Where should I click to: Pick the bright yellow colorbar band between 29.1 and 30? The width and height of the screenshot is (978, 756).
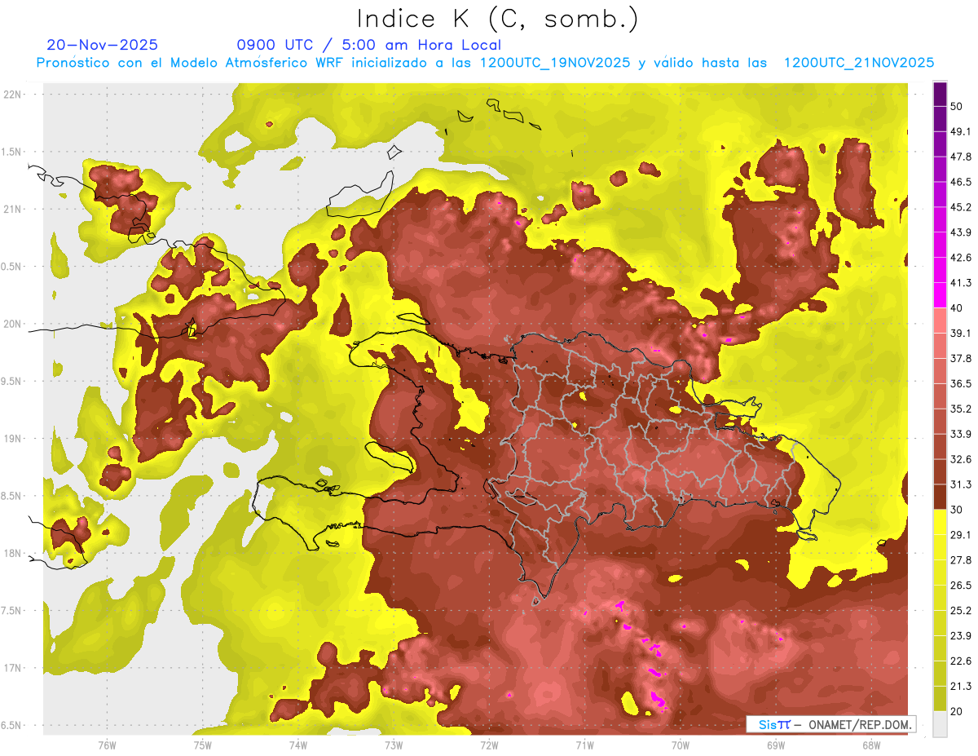[x=940, y=522]
